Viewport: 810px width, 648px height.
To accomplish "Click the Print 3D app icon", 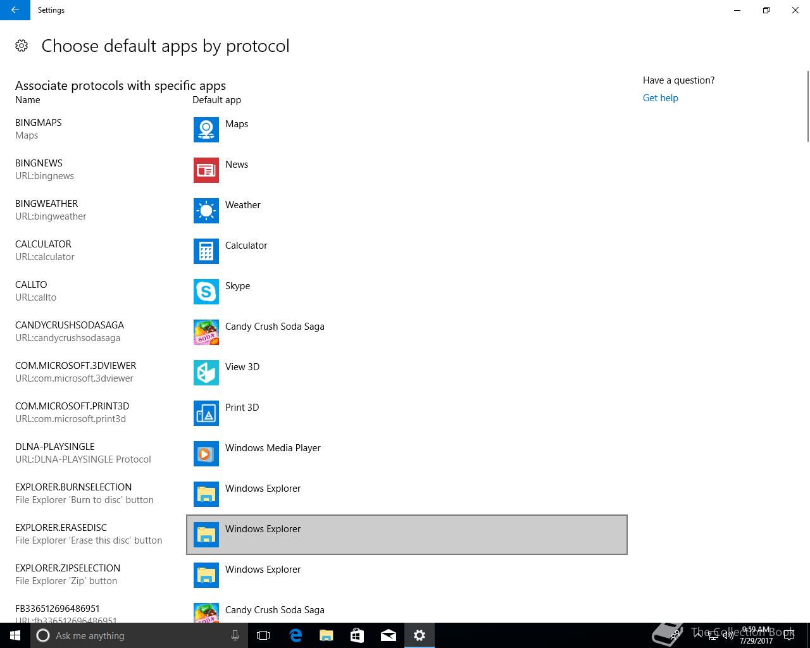I will click(x=206, y=413).
